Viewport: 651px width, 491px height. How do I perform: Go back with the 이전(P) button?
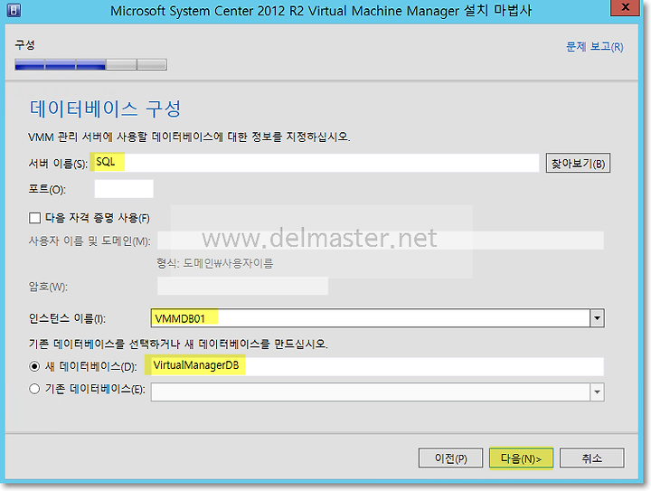click(450, 458)
